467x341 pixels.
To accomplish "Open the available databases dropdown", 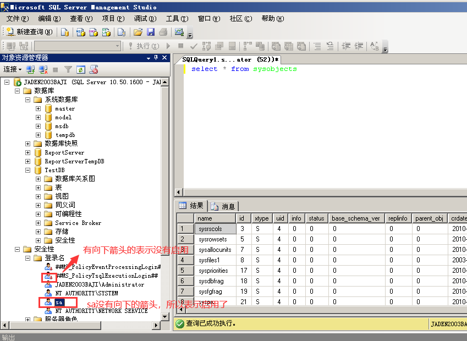I will (117, 46).
